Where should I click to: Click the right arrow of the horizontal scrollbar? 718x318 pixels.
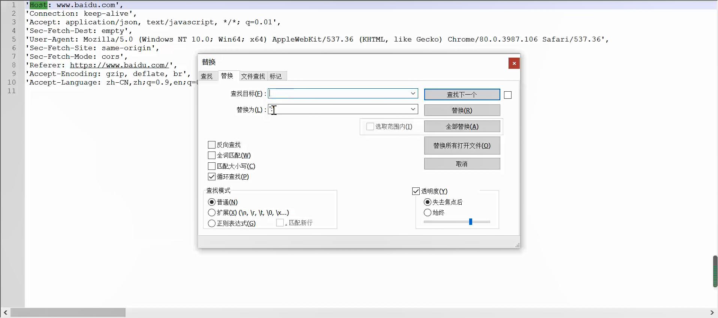click(x=712, y=312)
